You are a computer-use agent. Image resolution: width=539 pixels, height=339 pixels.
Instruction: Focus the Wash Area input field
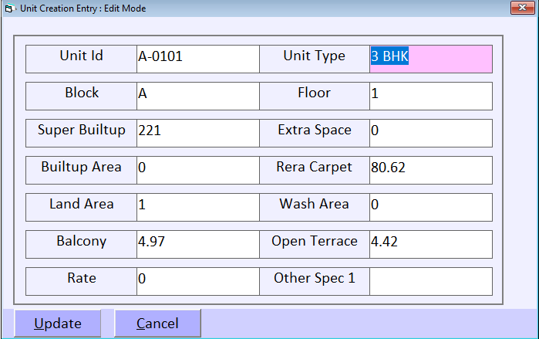click(431, 207)
